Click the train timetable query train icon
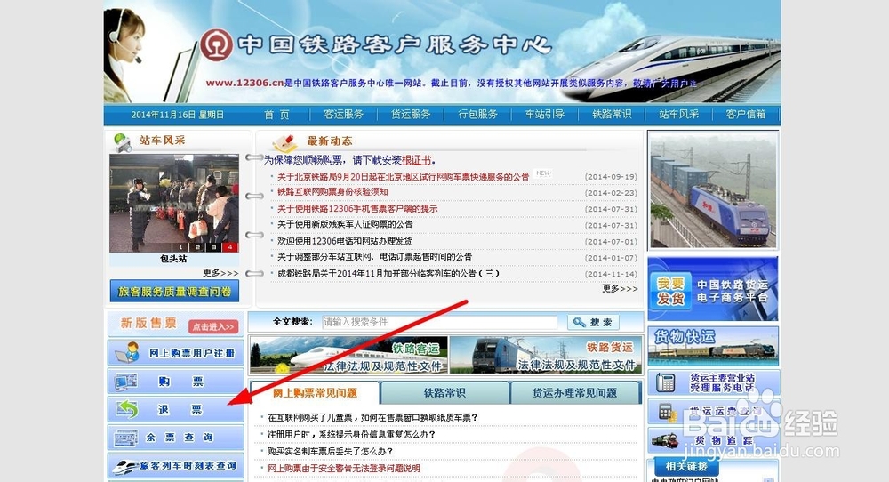The height and width of the screenshot is (482, 889). coord(124,467)
